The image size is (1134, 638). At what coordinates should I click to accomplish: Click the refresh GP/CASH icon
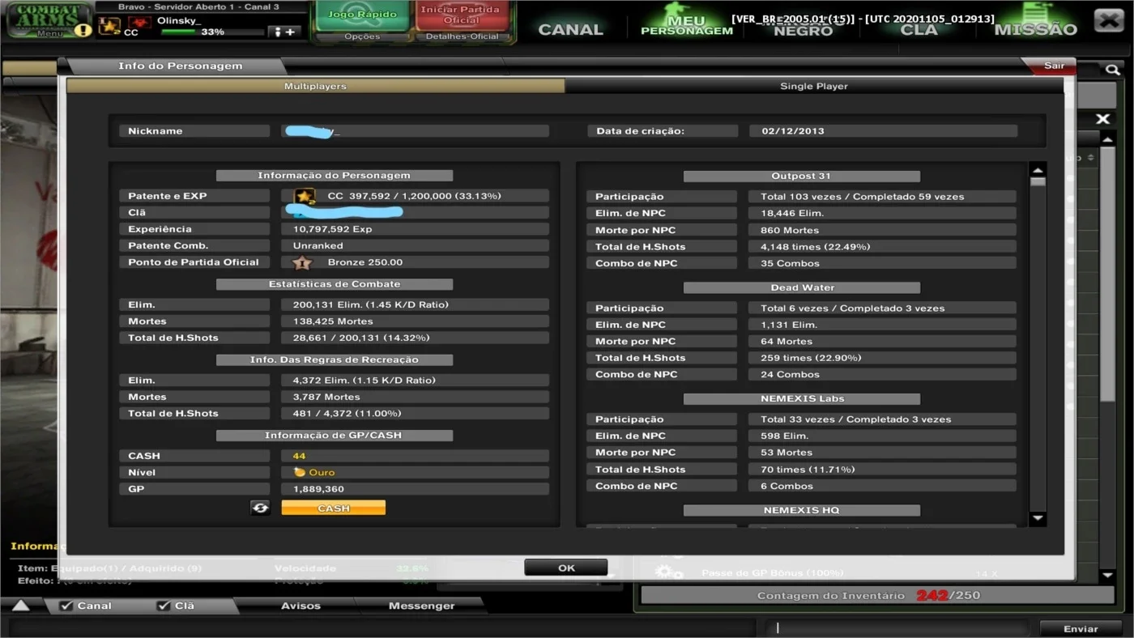pyautogui.click(x=260, y=508)
